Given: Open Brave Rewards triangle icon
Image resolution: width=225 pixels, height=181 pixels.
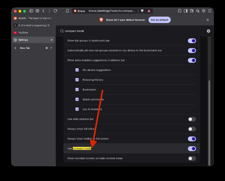Looking at the screenshot, I should click(149, 11).
